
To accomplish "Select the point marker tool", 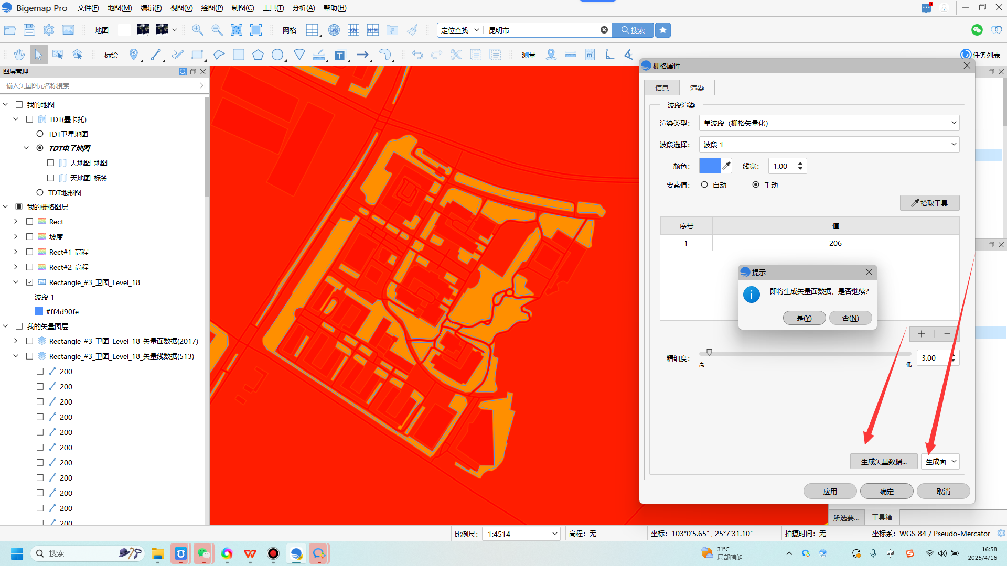I will 134,55.
